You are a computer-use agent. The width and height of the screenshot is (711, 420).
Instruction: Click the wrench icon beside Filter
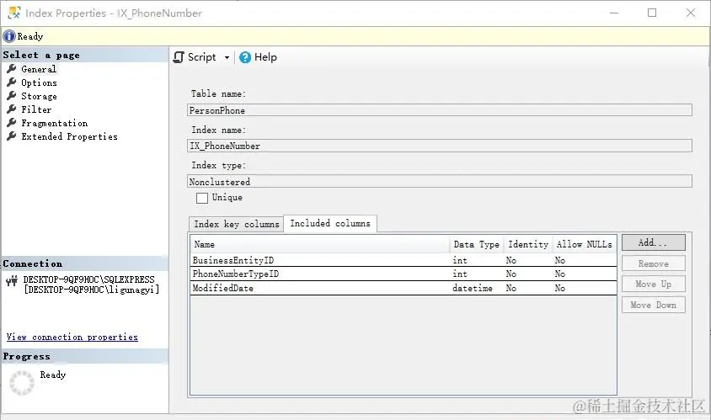click(x=12, y=109)
